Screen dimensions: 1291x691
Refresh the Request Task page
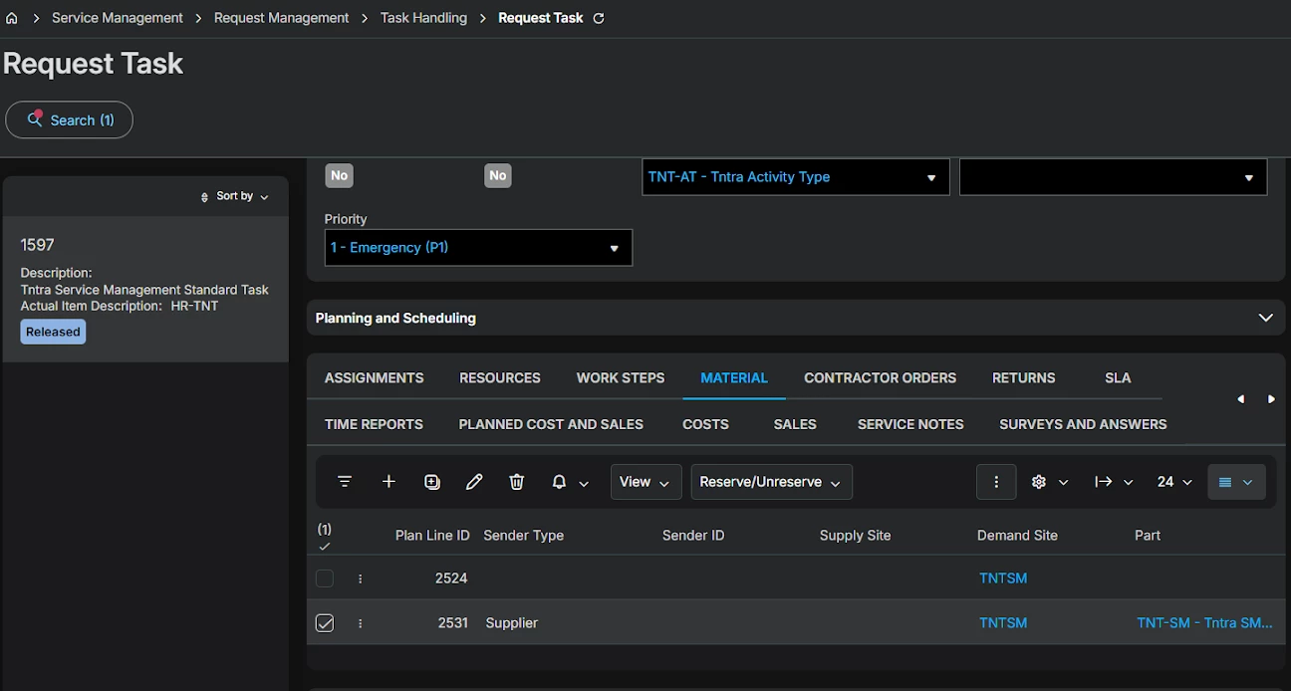pyautogui.click(x=599, y=18)
